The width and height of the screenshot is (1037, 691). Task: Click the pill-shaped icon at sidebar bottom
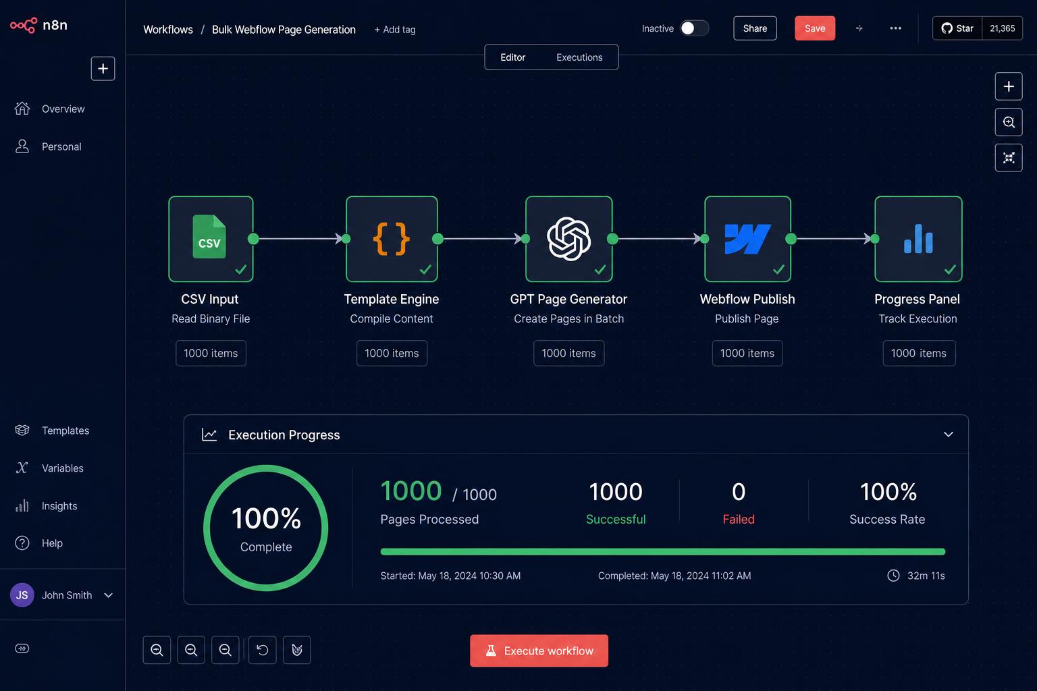tap(22, 648)
